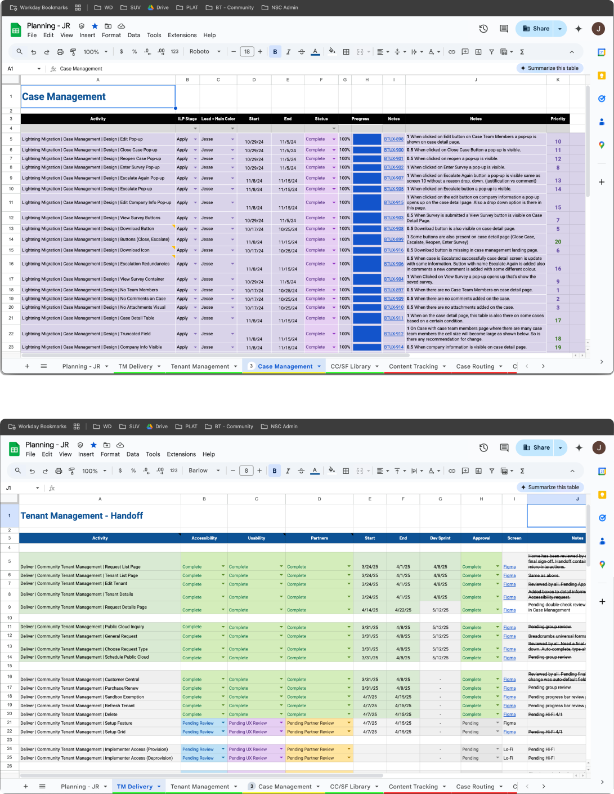Toggle italic in Case Management window toolbar
Image resolution: width=614 pixels, height=794 pixels.
pos(288,52)
